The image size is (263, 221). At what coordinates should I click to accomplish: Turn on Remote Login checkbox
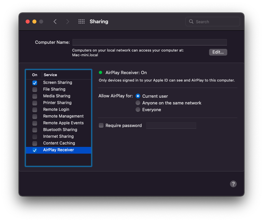pos(35,109)
